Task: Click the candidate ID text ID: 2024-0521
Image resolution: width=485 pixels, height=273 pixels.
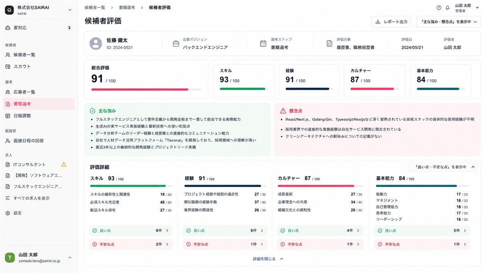Action: 119,48
